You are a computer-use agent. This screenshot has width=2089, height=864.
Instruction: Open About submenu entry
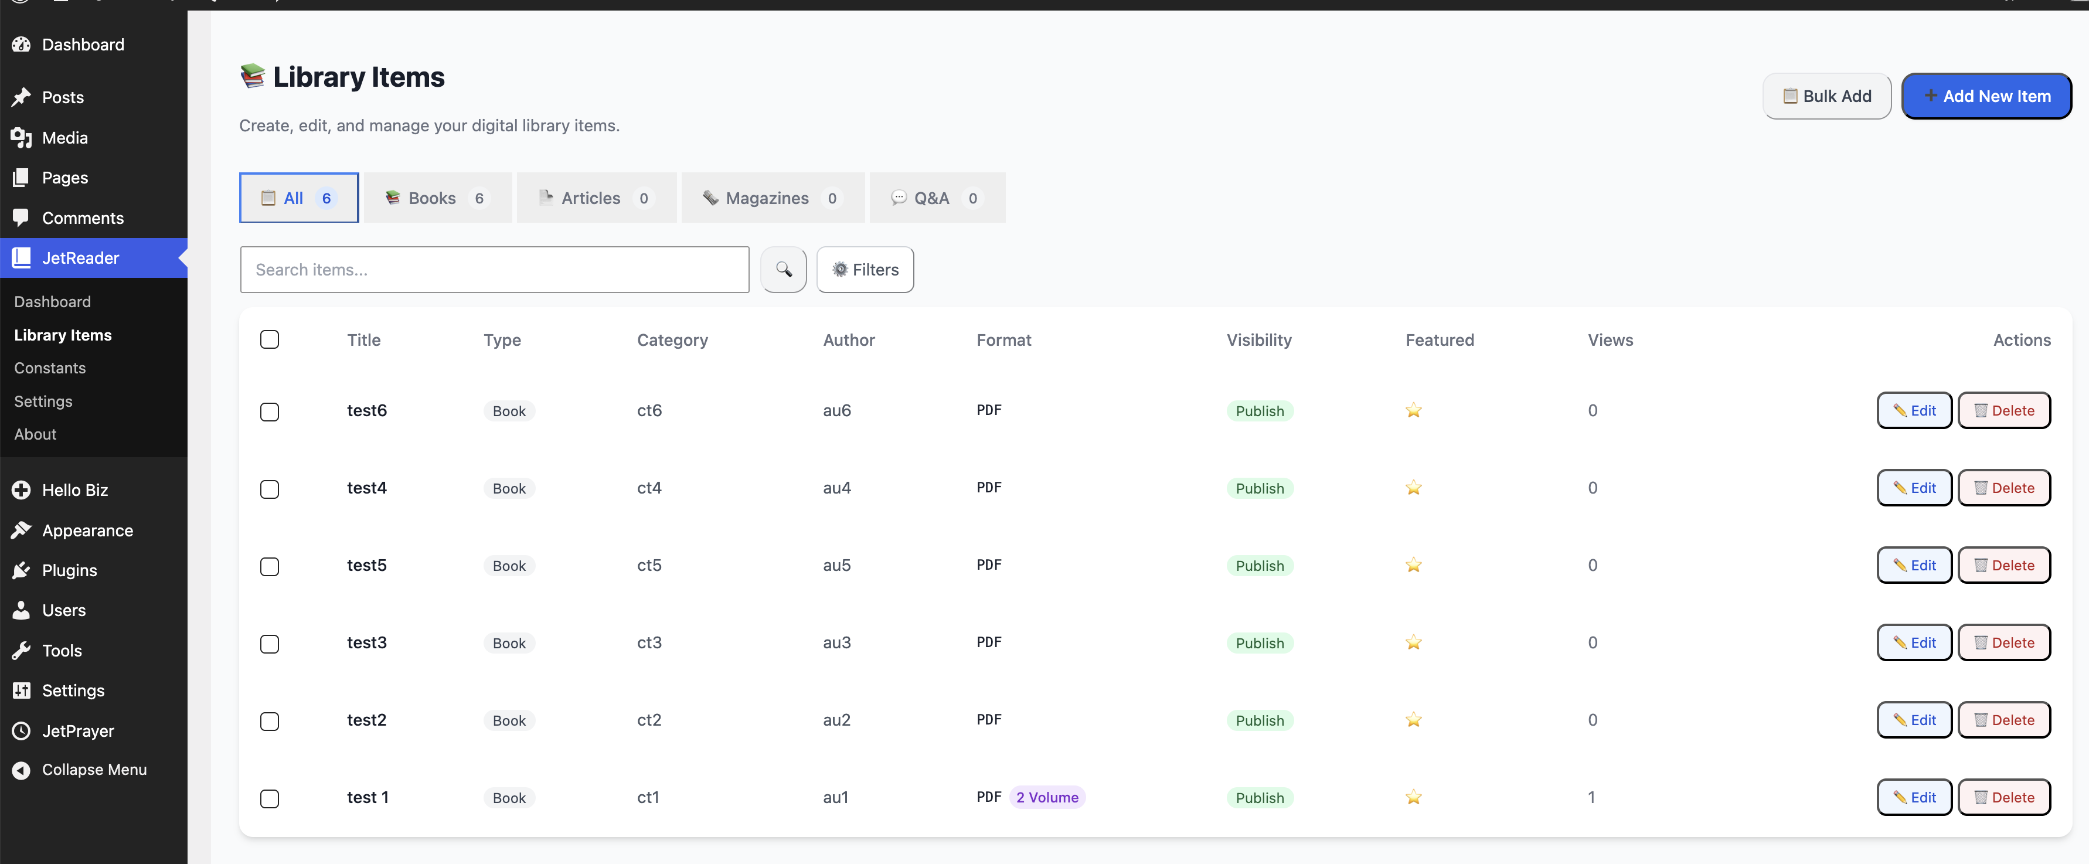pyautogui.click(x=36, y=434)
